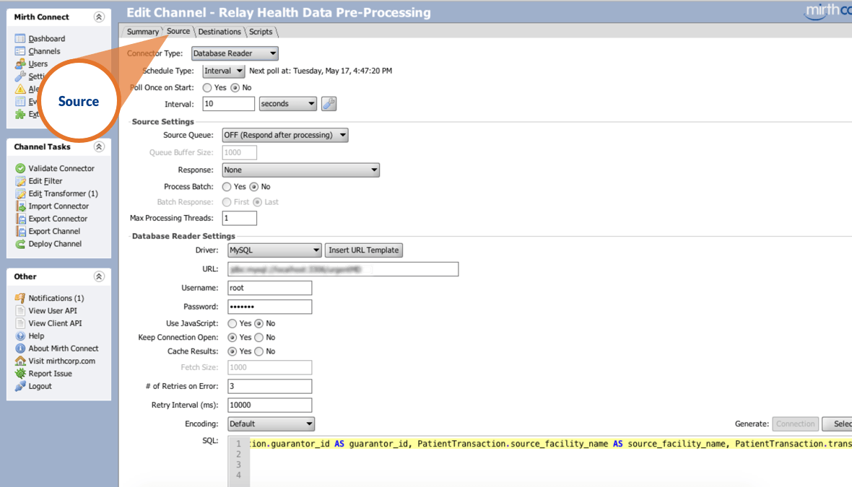The width and height of the screenshot is (852, 487).
Task: Click the Import Connector task link
Action: [x=58, y=206]
